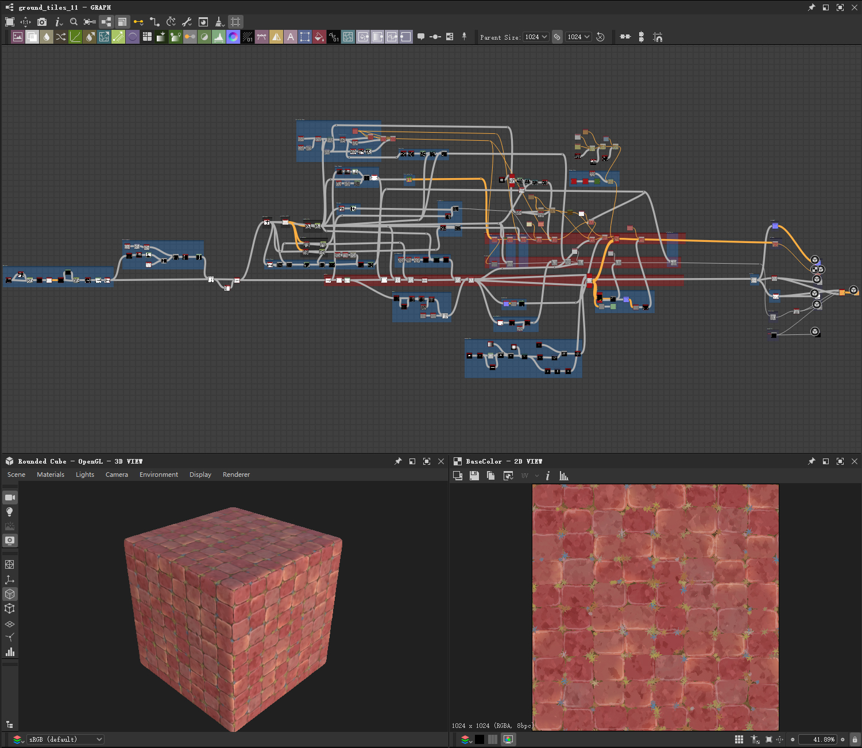Click the camera screenshot icon in graph toolbar
862x748 pixels.
point(42,22)
